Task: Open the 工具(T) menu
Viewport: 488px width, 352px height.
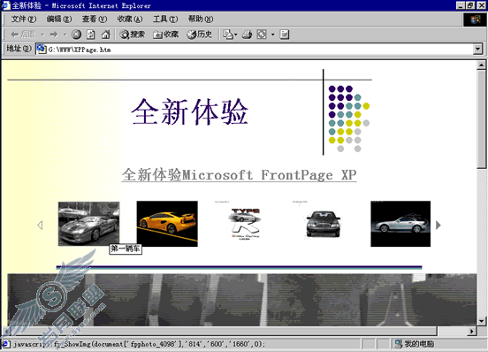Action: click(x=165, y=19)
